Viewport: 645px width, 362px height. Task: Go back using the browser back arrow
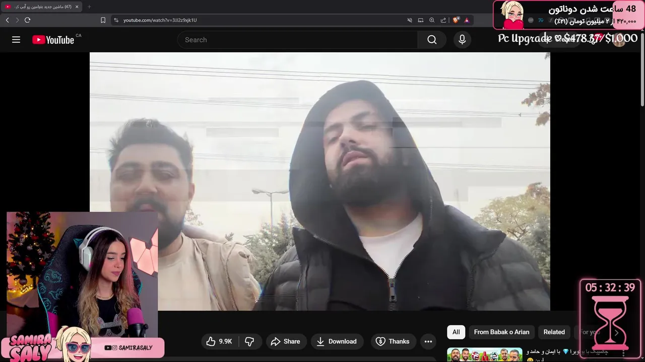click(x=7, y=20)
